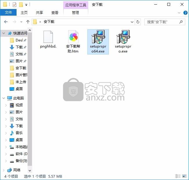
Task: Open the 文件 menu
Action: point(8,12)
